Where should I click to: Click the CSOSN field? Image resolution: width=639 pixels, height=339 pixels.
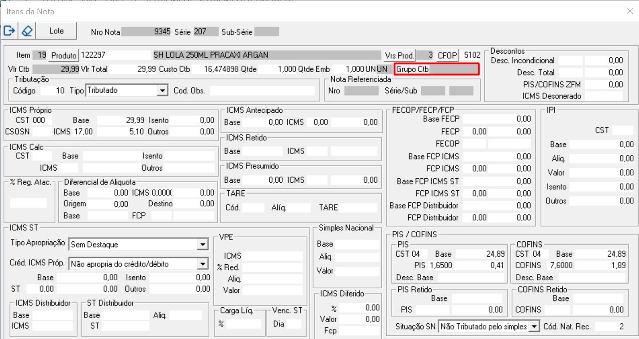42,132
